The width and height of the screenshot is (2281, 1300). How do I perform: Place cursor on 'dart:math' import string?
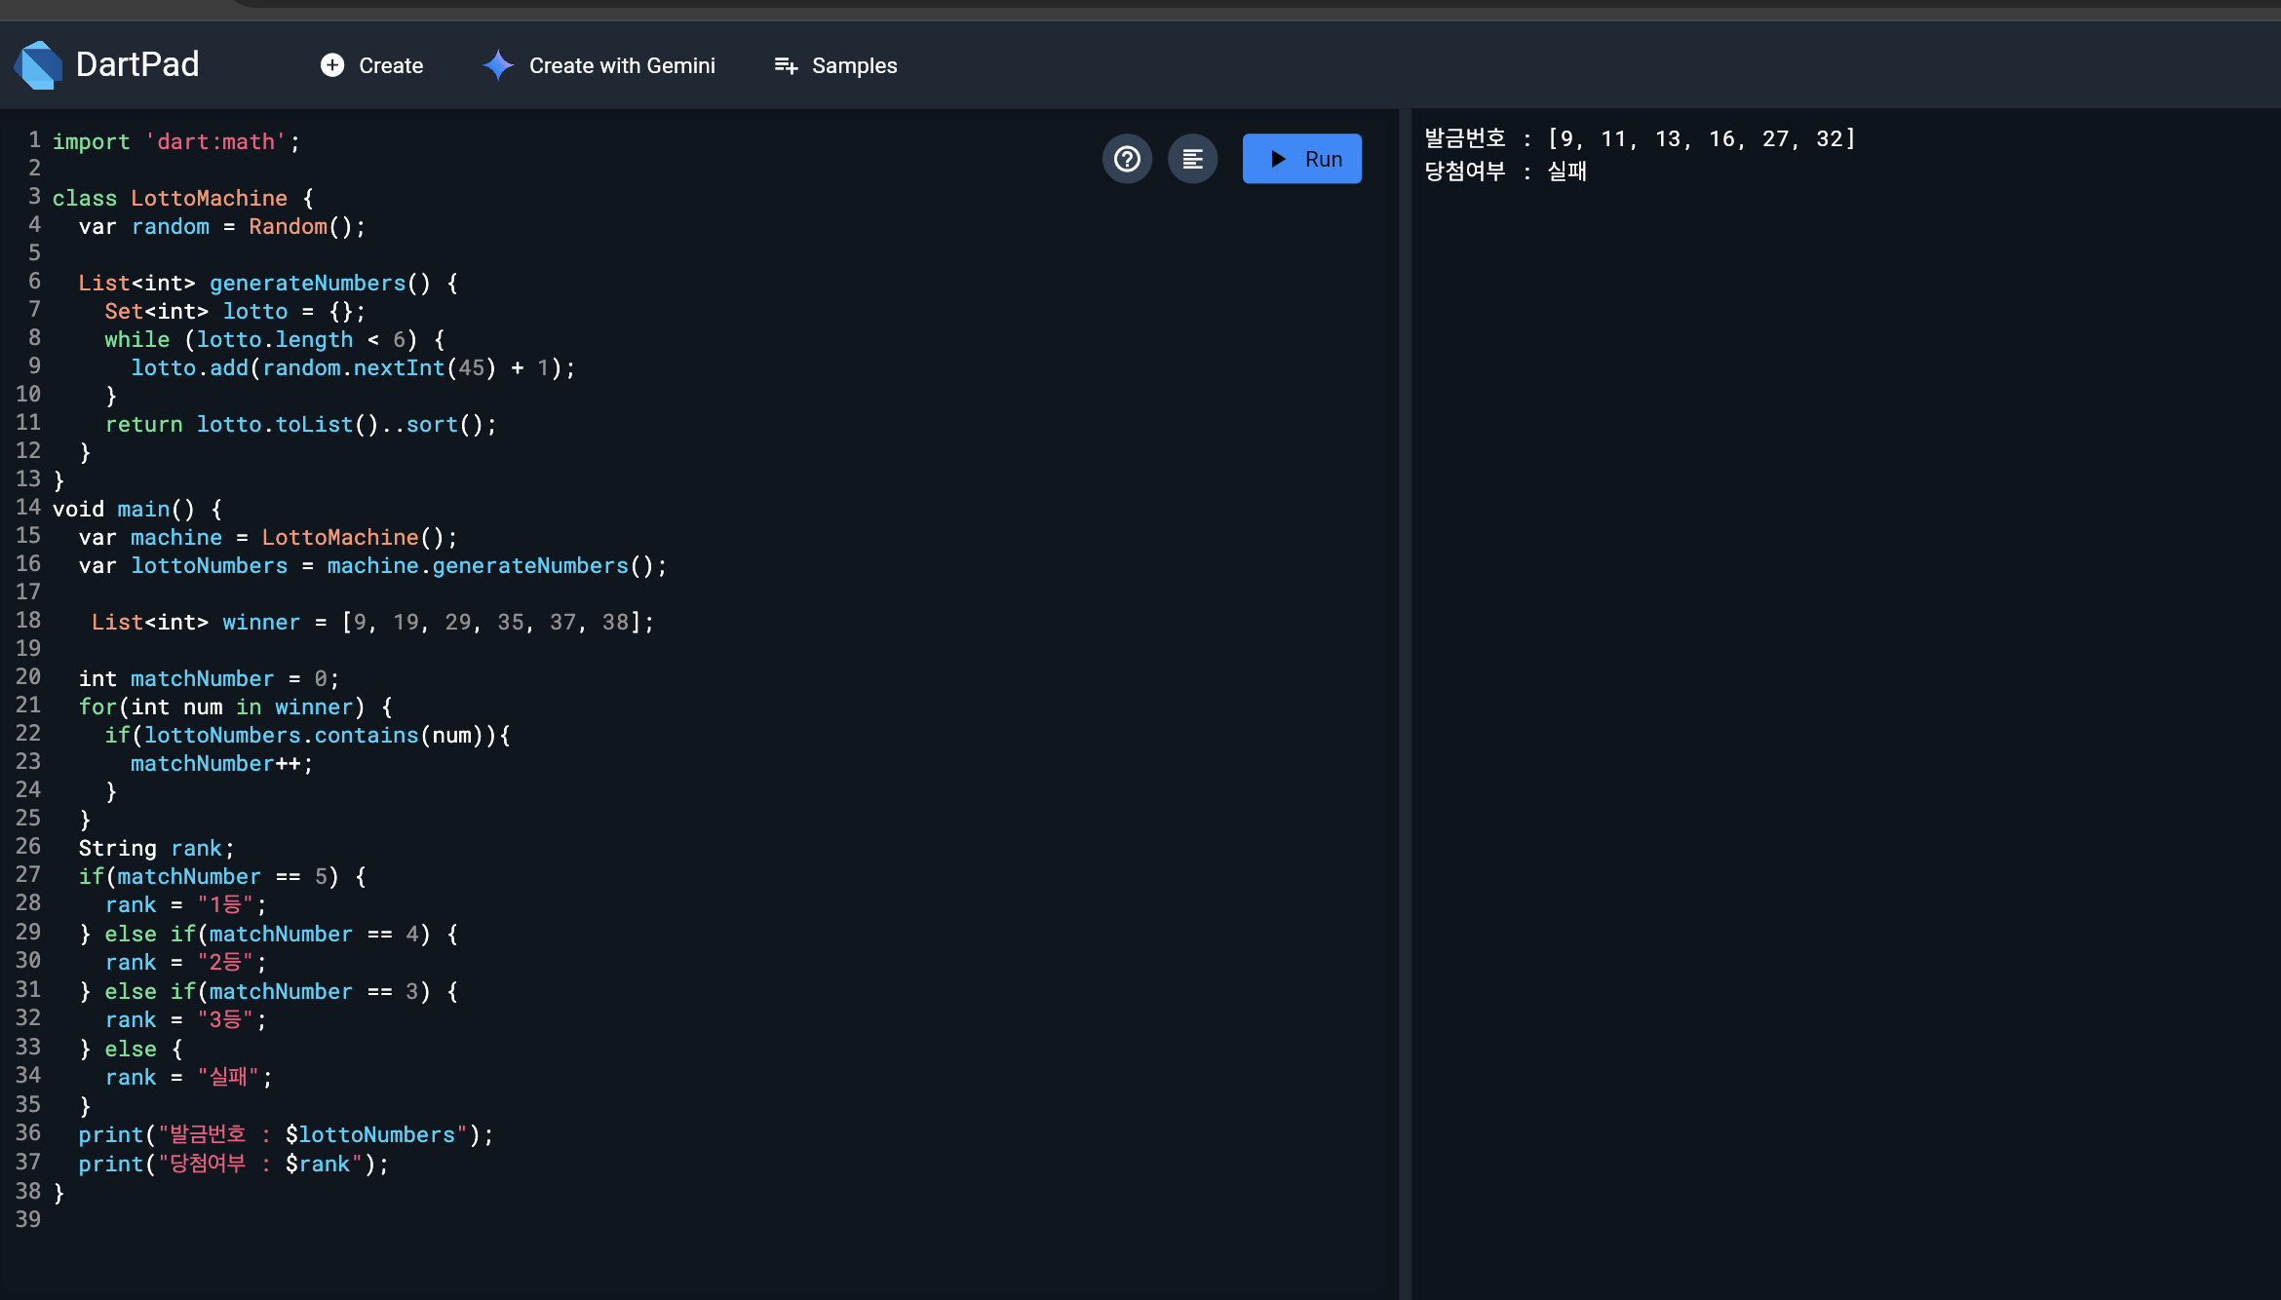tap(215, 142)
